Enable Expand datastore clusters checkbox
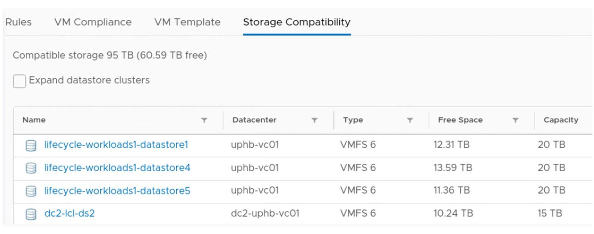The width and height of the screenshot is (594, 234). pos(19,81)
